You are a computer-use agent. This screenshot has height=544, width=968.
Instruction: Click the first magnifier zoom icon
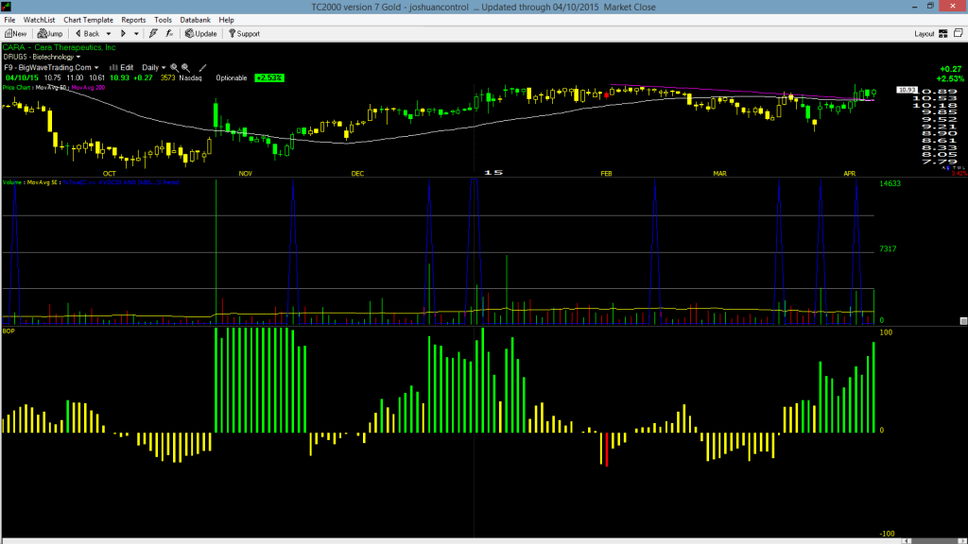(175, 68)
